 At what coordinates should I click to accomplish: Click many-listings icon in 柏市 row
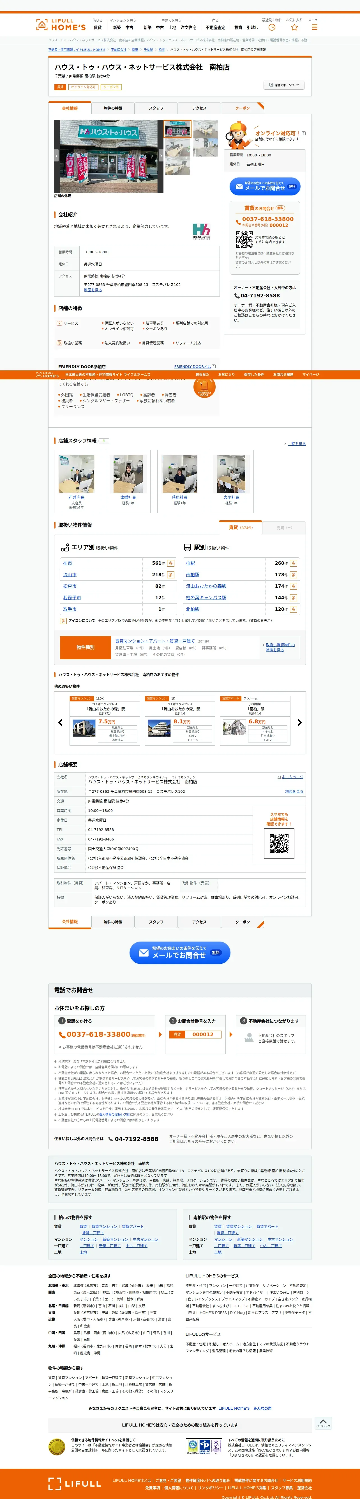point(171,563)
